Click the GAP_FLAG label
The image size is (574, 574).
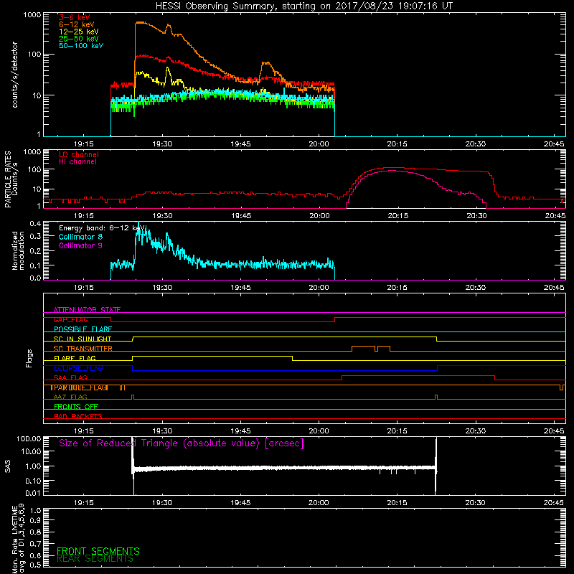70,319
